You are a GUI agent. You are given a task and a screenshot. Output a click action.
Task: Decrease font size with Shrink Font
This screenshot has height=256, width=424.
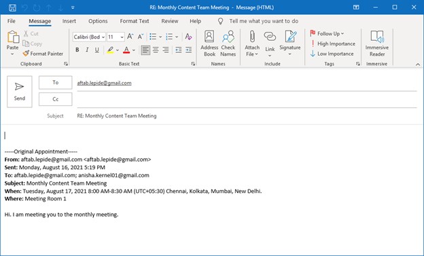(x=141, y=37)
